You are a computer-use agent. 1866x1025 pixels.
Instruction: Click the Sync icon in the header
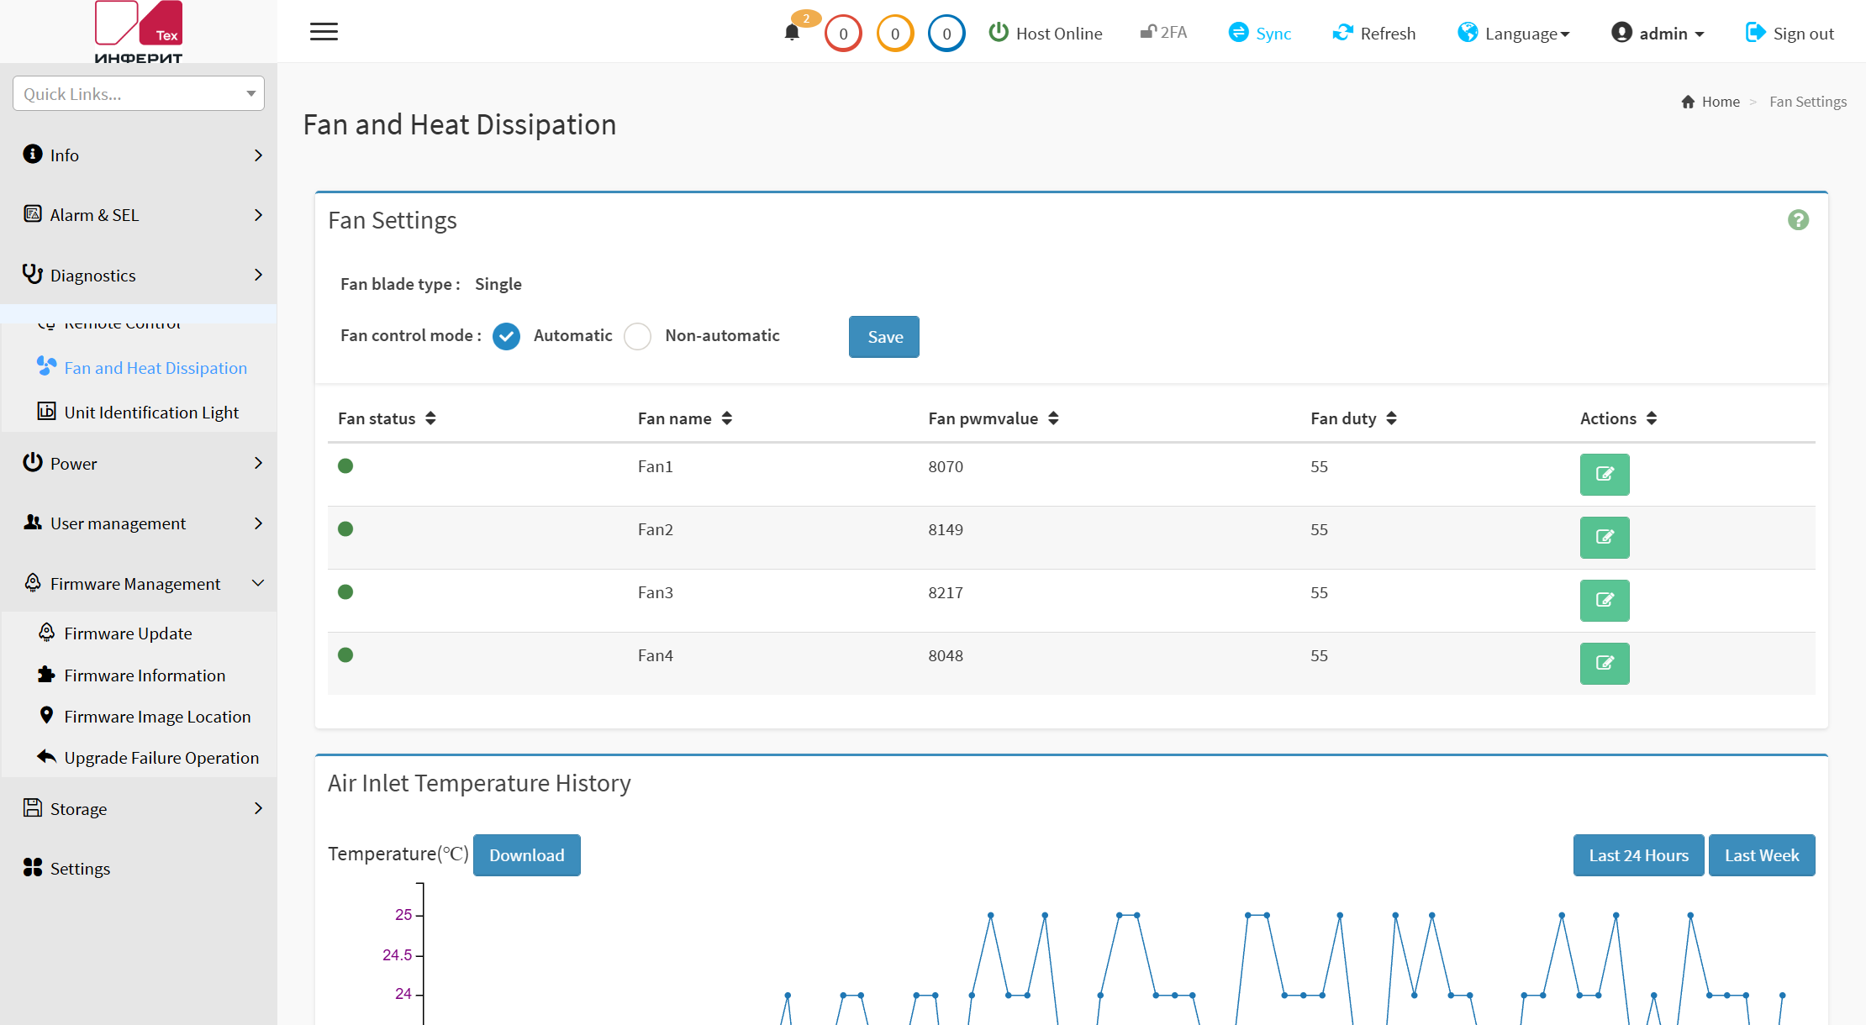[x=1238, y=33]
